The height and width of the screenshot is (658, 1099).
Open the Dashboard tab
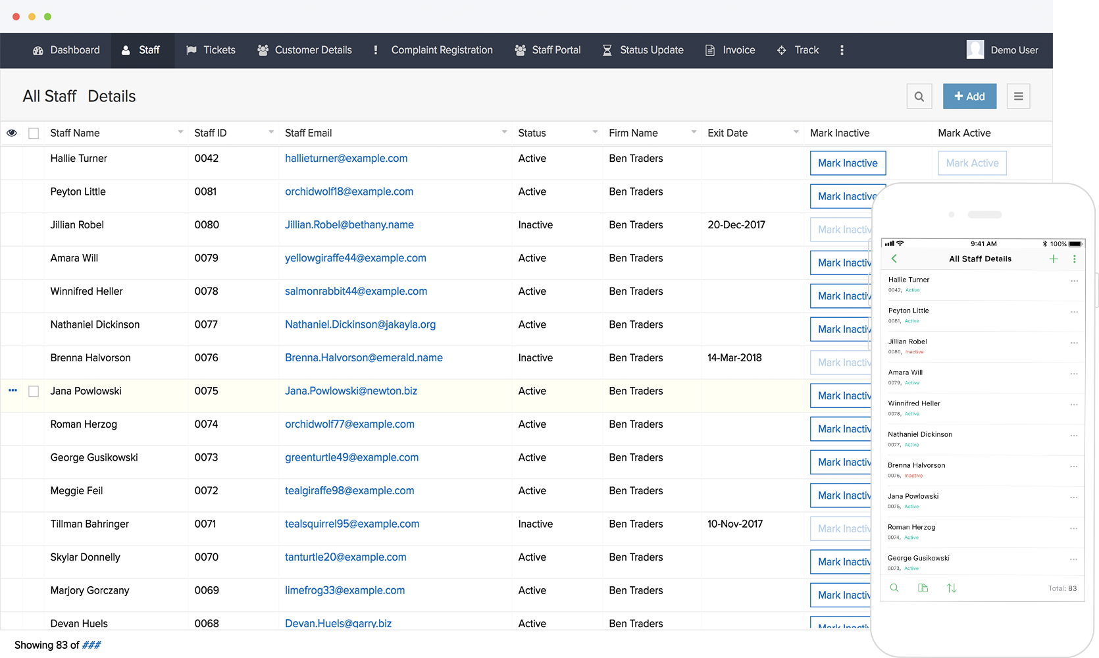(66, 50)
